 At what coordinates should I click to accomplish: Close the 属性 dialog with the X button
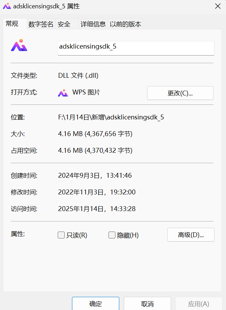[218, 6]
